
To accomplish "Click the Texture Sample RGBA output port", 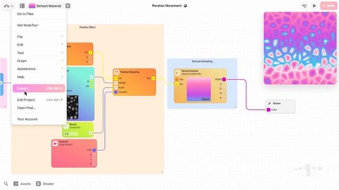I will pos(224,80).
